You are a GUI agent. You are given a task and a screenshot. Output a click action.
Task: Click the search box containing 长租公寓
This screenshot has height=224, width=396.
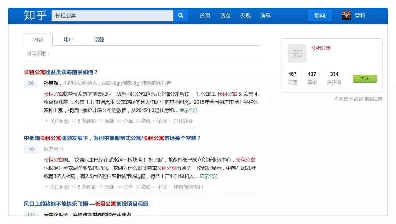113,15
